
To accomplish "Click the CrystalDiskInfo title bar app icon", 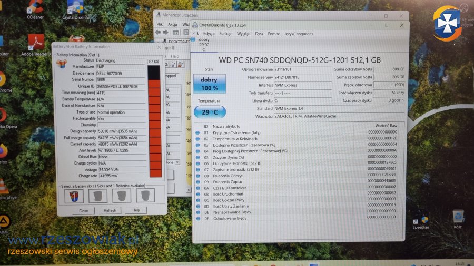I will tap(195, 25).
